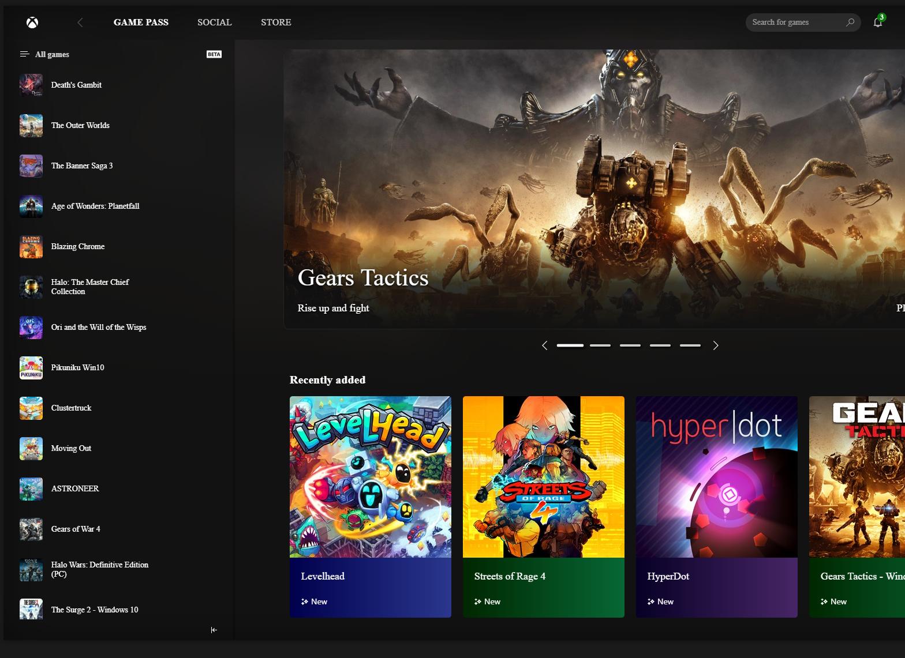Click the ASTRONEER game icon
This screenshot has height=658, width=905.
click(31, 489)
